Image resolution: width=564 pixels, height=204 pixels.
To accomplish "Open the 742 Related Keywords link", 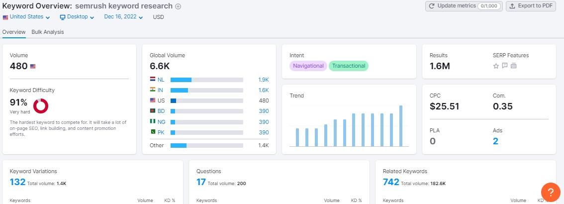I will (391, 182).
